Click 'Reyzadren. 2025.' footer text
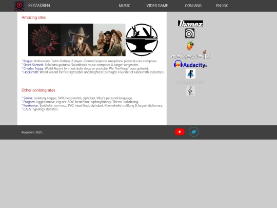Image resolution: width=277 pixels, height=208 pixels. pos(32,133)
